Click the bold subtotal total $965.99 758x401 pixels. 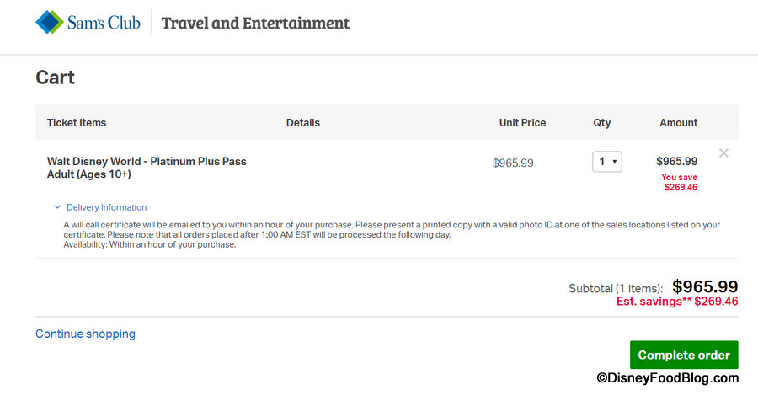point(705,286)
